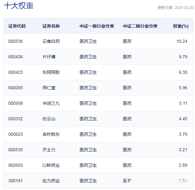Click second-level 医药 in the 000999 row
Image resolution: width=195 pixels, height=190 pixels.
tap(127, 103)
